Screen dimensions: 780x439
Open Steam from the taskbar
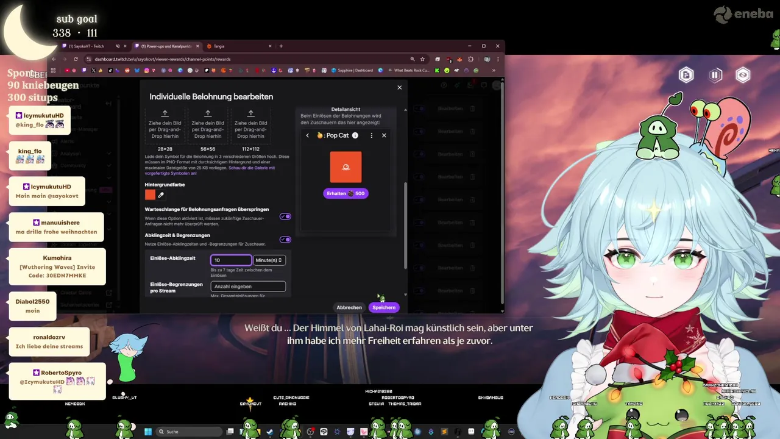(x=270, y=432)
